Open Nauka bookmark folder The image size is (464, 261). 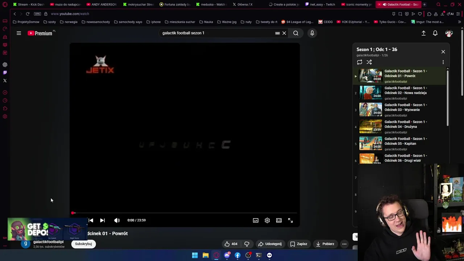pyautogui.click(x=206, y=22)
